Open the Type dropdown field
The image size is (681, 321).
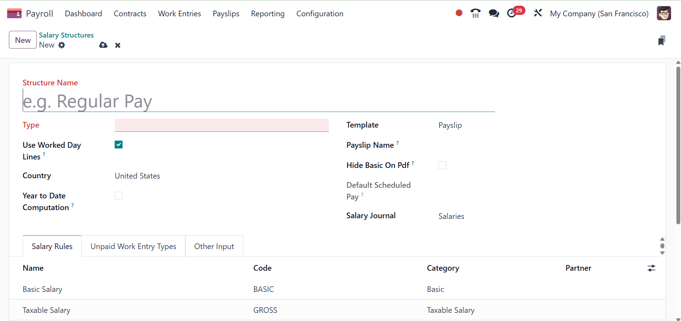(x=222, y=125)
